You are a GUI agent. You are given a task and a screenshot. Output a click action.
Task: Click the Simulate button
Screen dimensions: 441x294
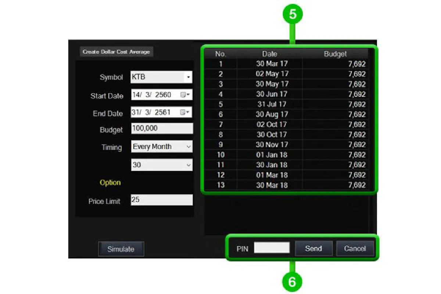121,249
